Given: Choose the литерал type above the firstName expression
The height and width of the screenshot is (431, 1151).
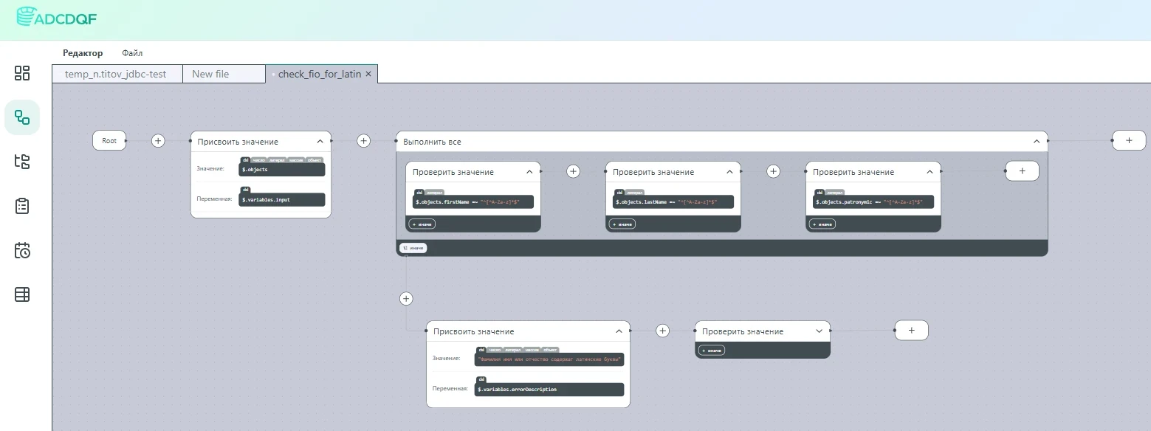Looking at the screenshot, I should click(433, 193).
